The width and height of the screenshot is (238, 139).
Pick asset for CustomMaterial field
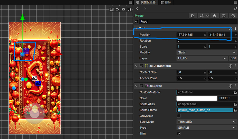(235, 92)
